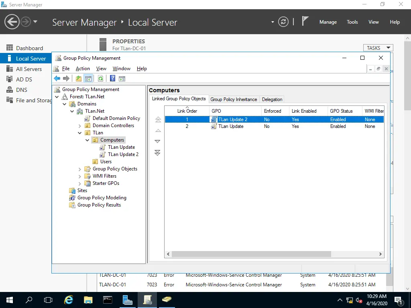Click Server Manager taskbar icon
The width and height of the screenshot is (411, 308).
127,300
